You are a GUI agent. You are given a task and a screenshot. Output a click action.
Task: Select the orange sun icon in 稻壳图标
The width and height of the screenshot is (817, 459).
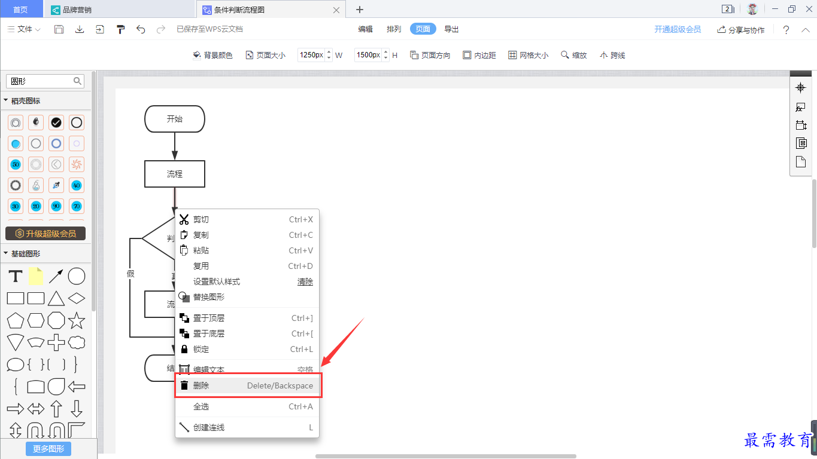(77, 164)
